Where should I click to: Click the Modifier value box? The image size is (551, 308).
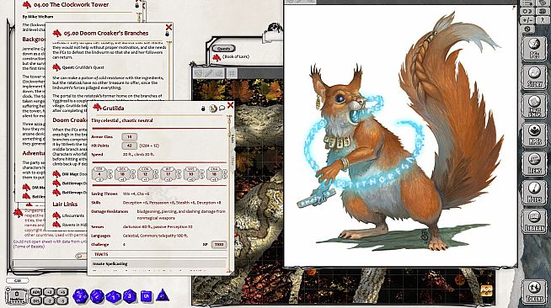(17, 296)
